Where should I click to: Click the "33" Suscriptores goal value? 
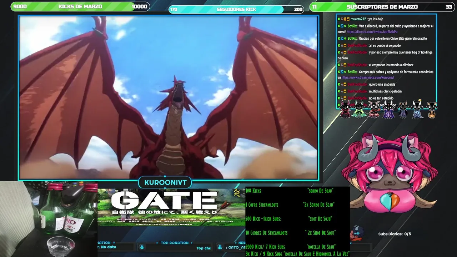tap(449, 6)
